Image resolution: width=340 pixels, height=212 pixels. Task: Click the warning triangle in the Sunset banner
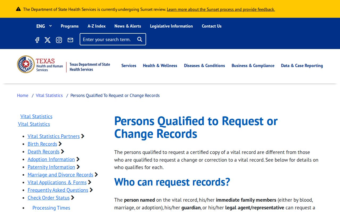point(18,9)
